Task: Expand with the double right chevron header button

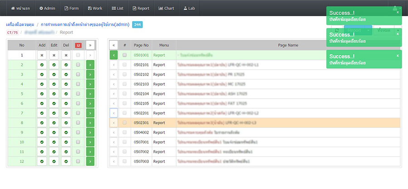Action: [90, 45]
